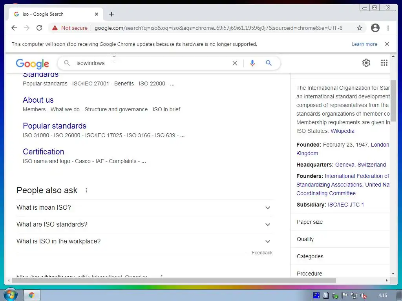Click the blue search magnifier button
This screenshot has width=402, height=301.
pos(269,63)
